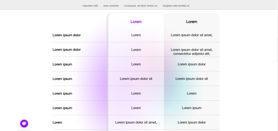The height and width of the screenshot is (131, 278).
Task: Click first "Lorem ipsum" row label
Action: pos(62,64)
